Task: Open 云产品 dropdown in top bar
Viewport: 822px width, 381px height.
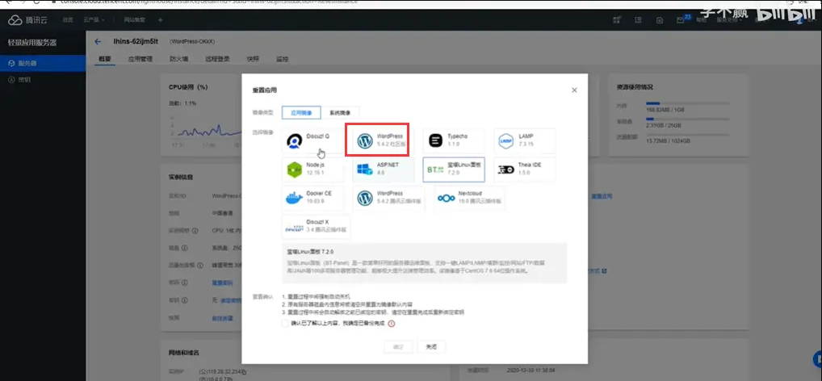Action: pos(94,20)
